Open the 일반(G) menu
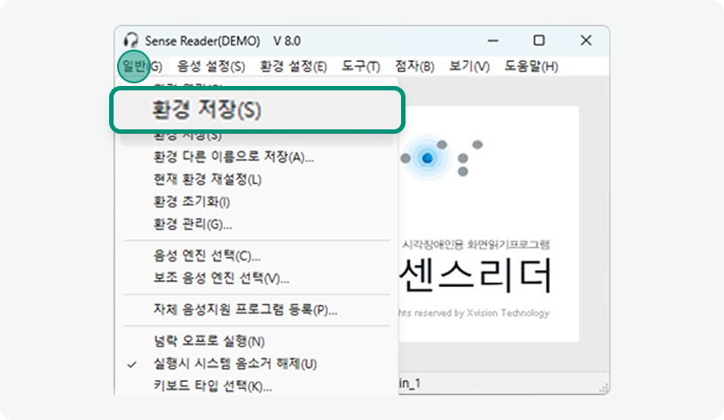The image size is (724, 420). click(142, 66)
